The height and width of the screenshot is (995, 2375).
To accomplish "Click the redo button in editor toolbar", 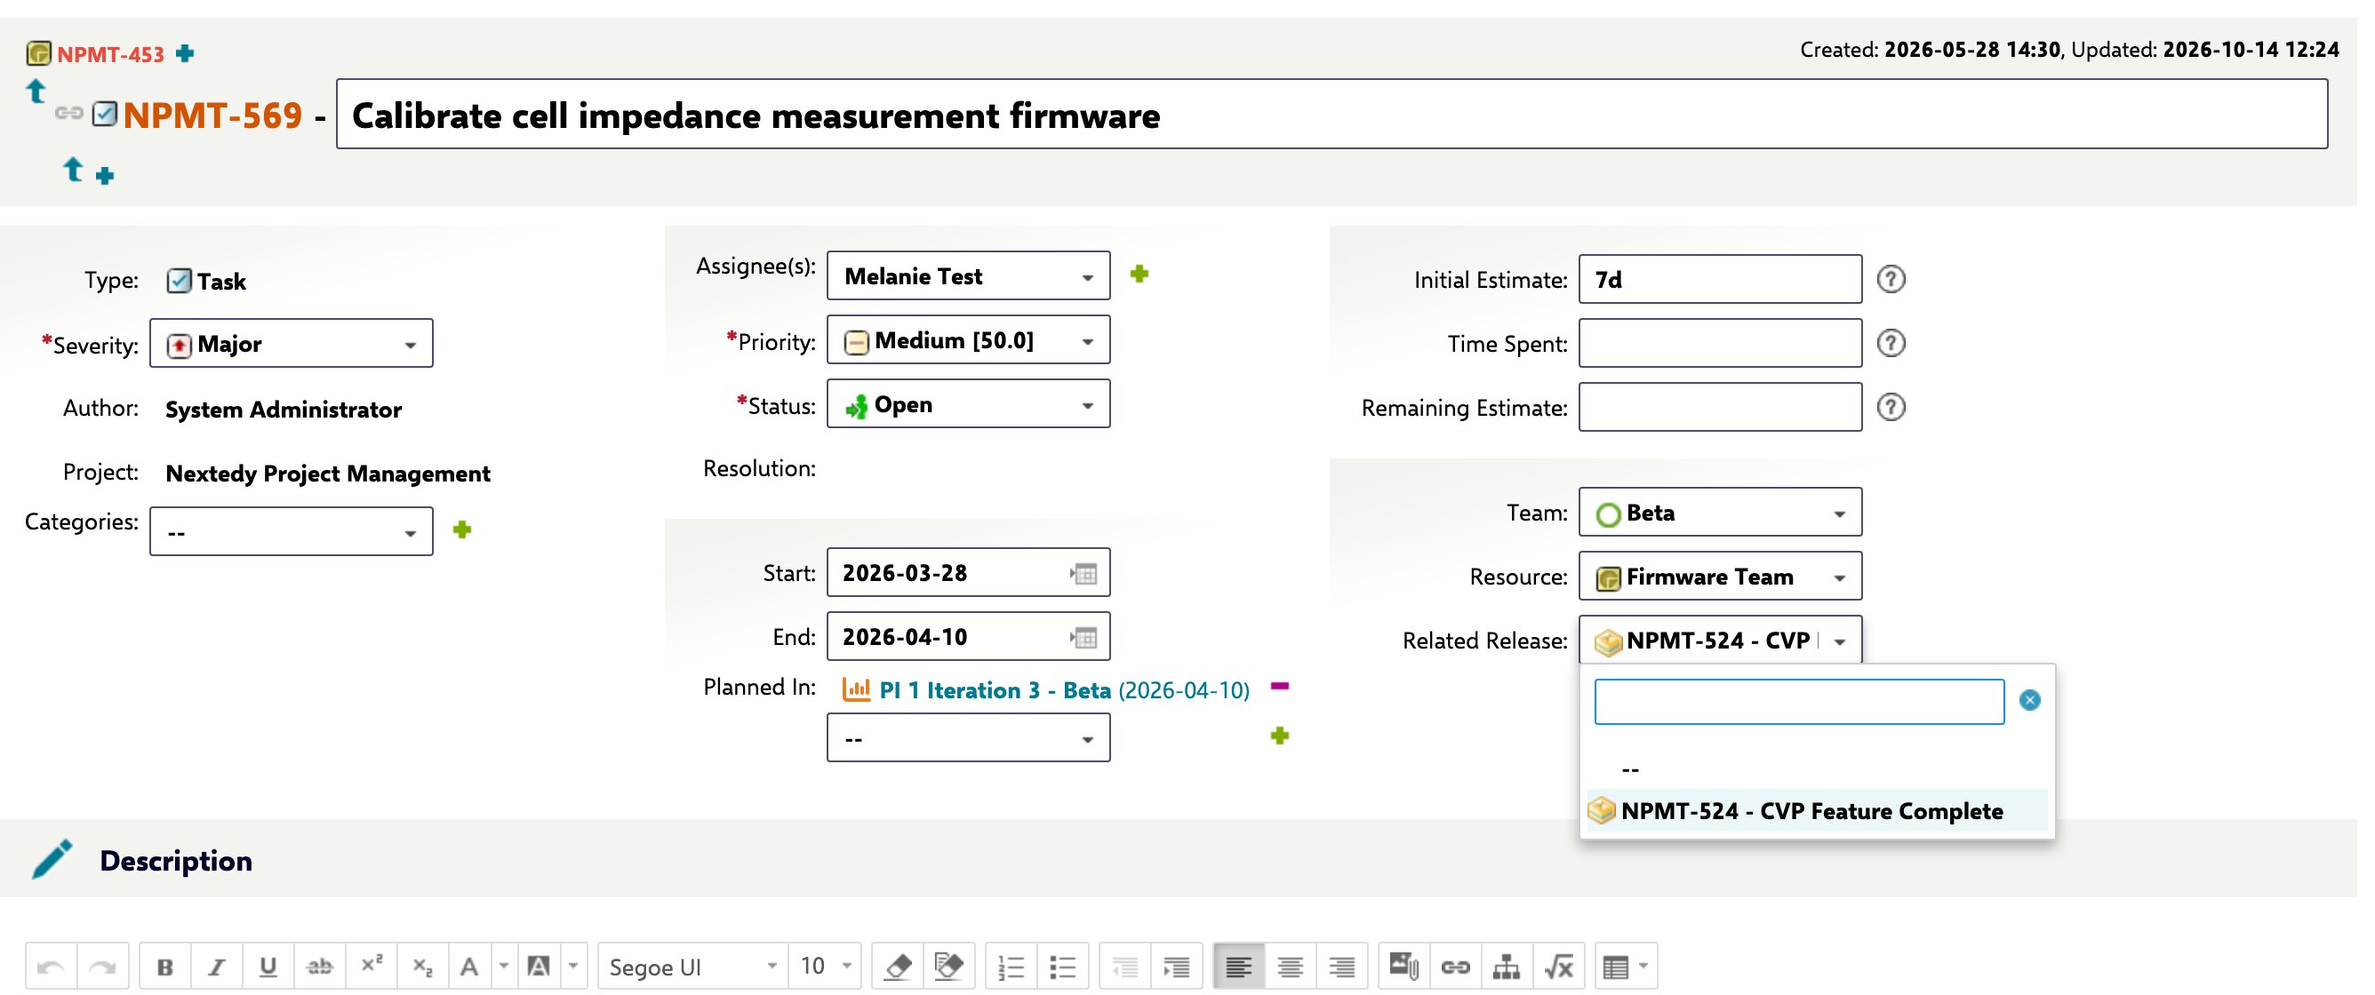I will click(x=102, y=967).
